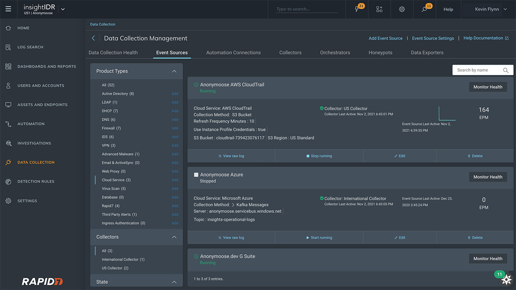
Task: Open Event Source Settings link
Action: (433, 38)
